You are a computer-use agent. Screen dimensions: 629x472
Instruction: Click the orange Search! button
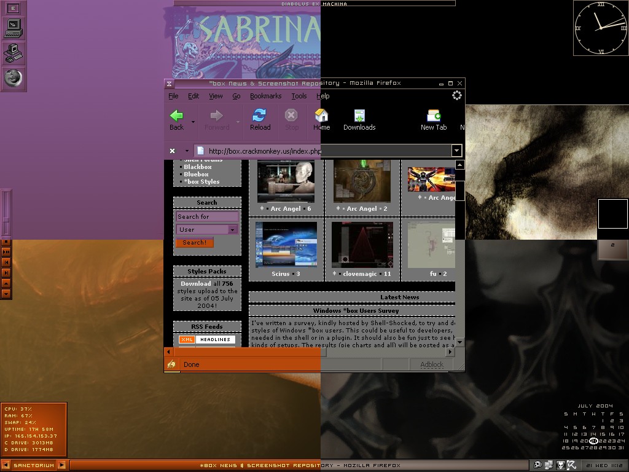[195, 243]
